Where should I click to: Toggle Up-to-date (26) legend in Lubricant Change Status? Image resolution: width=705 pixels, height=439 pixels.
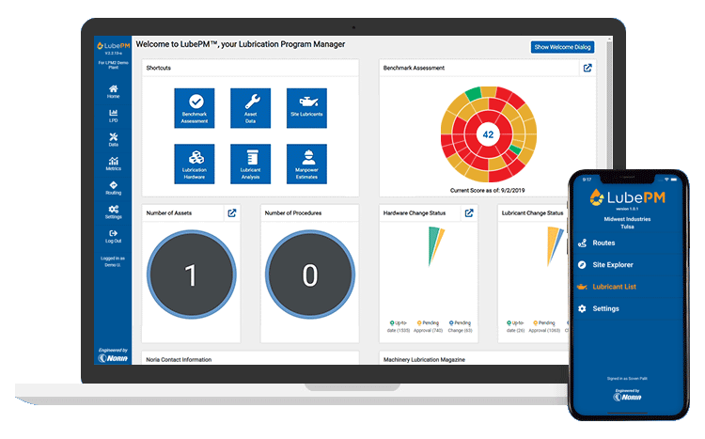(x=515, y=326)
